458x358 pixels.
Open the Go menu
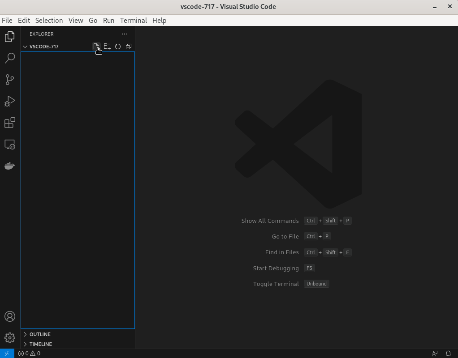[x=93, y=21]
